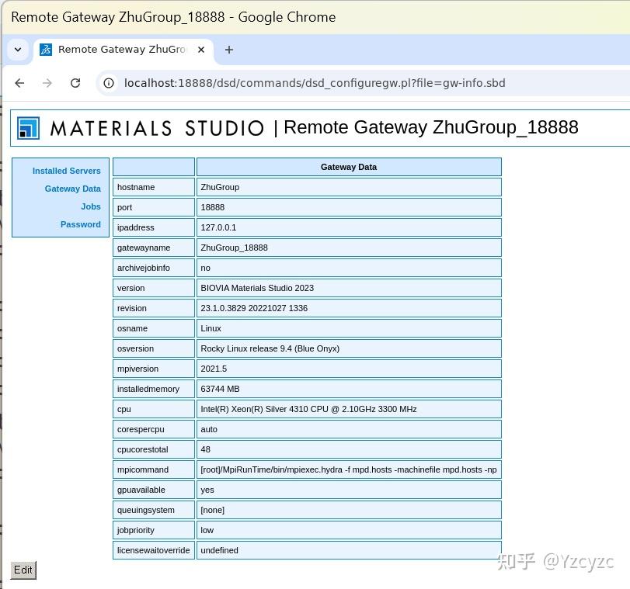Screen dimensions: 630x589
Task: Select the Remote Gateway ZhuGroup browser tab
Action: [x=117, y=50]
